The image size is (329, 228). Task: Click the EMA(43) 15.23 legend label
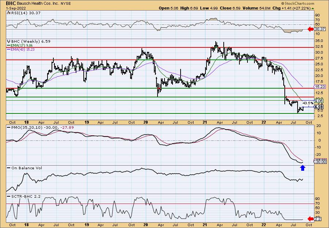pyautogui.click(x=22, y=49)
